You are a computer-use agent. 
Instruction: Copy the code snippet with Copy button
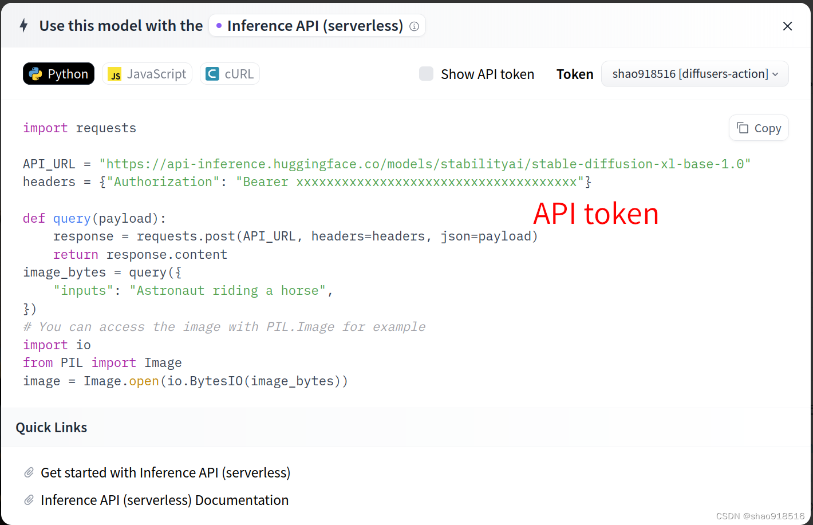pyautogui.click(x=759, y=128)
